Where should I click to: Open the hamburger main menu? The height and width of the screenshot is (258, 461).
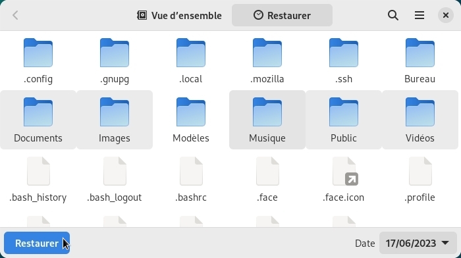tap(420, 15)
